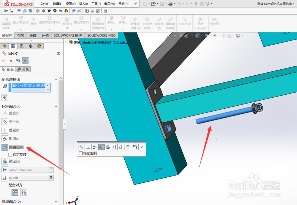Click the multiple mate mode icon below the selection box
The height and width of the screenshot is (205, 297).
[x=5, y=97]
